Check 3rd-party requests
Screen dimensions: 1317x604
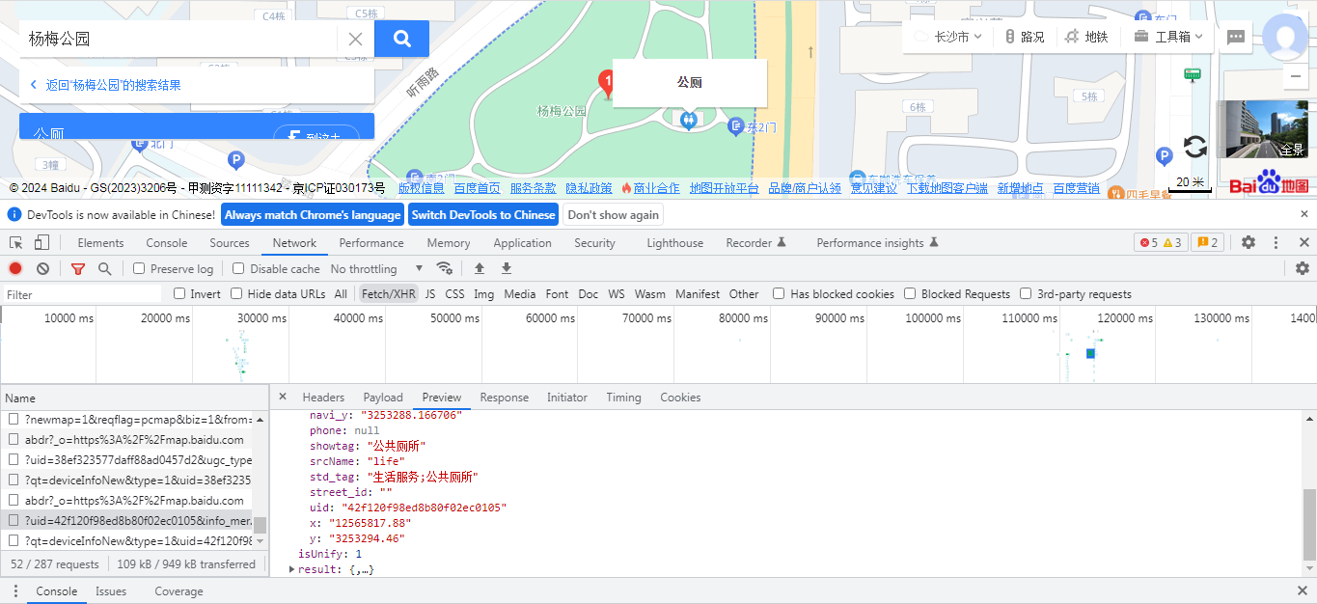(1026, 294)
